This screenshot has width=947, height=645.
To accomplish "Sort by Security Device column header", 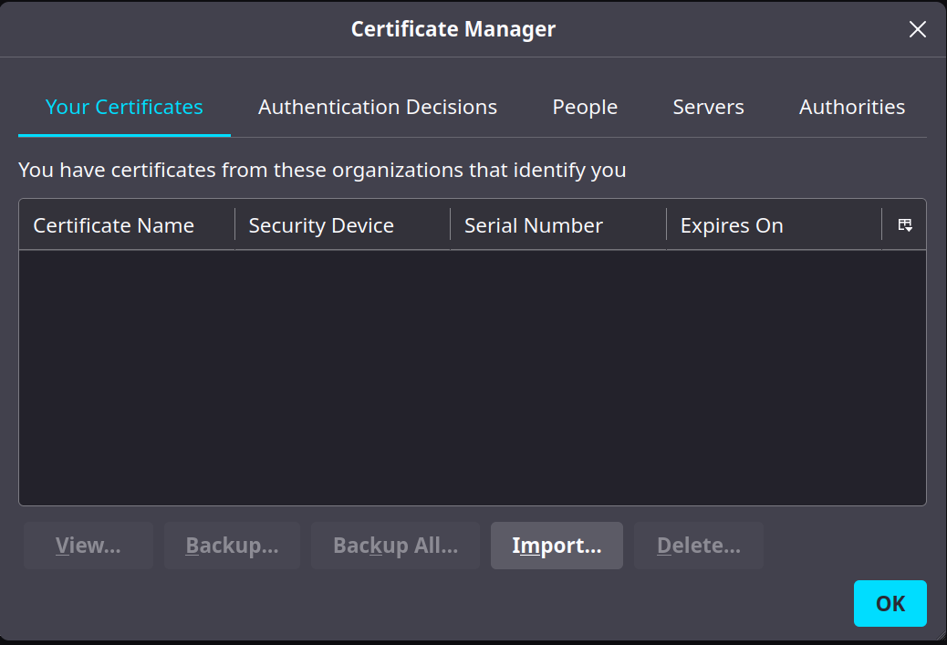I will (321, 225).
